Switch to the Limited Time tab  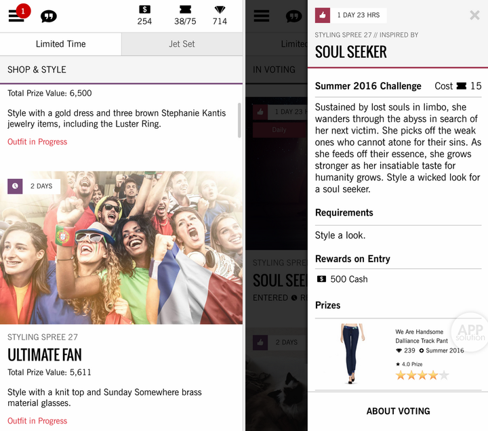coord(61,44)
